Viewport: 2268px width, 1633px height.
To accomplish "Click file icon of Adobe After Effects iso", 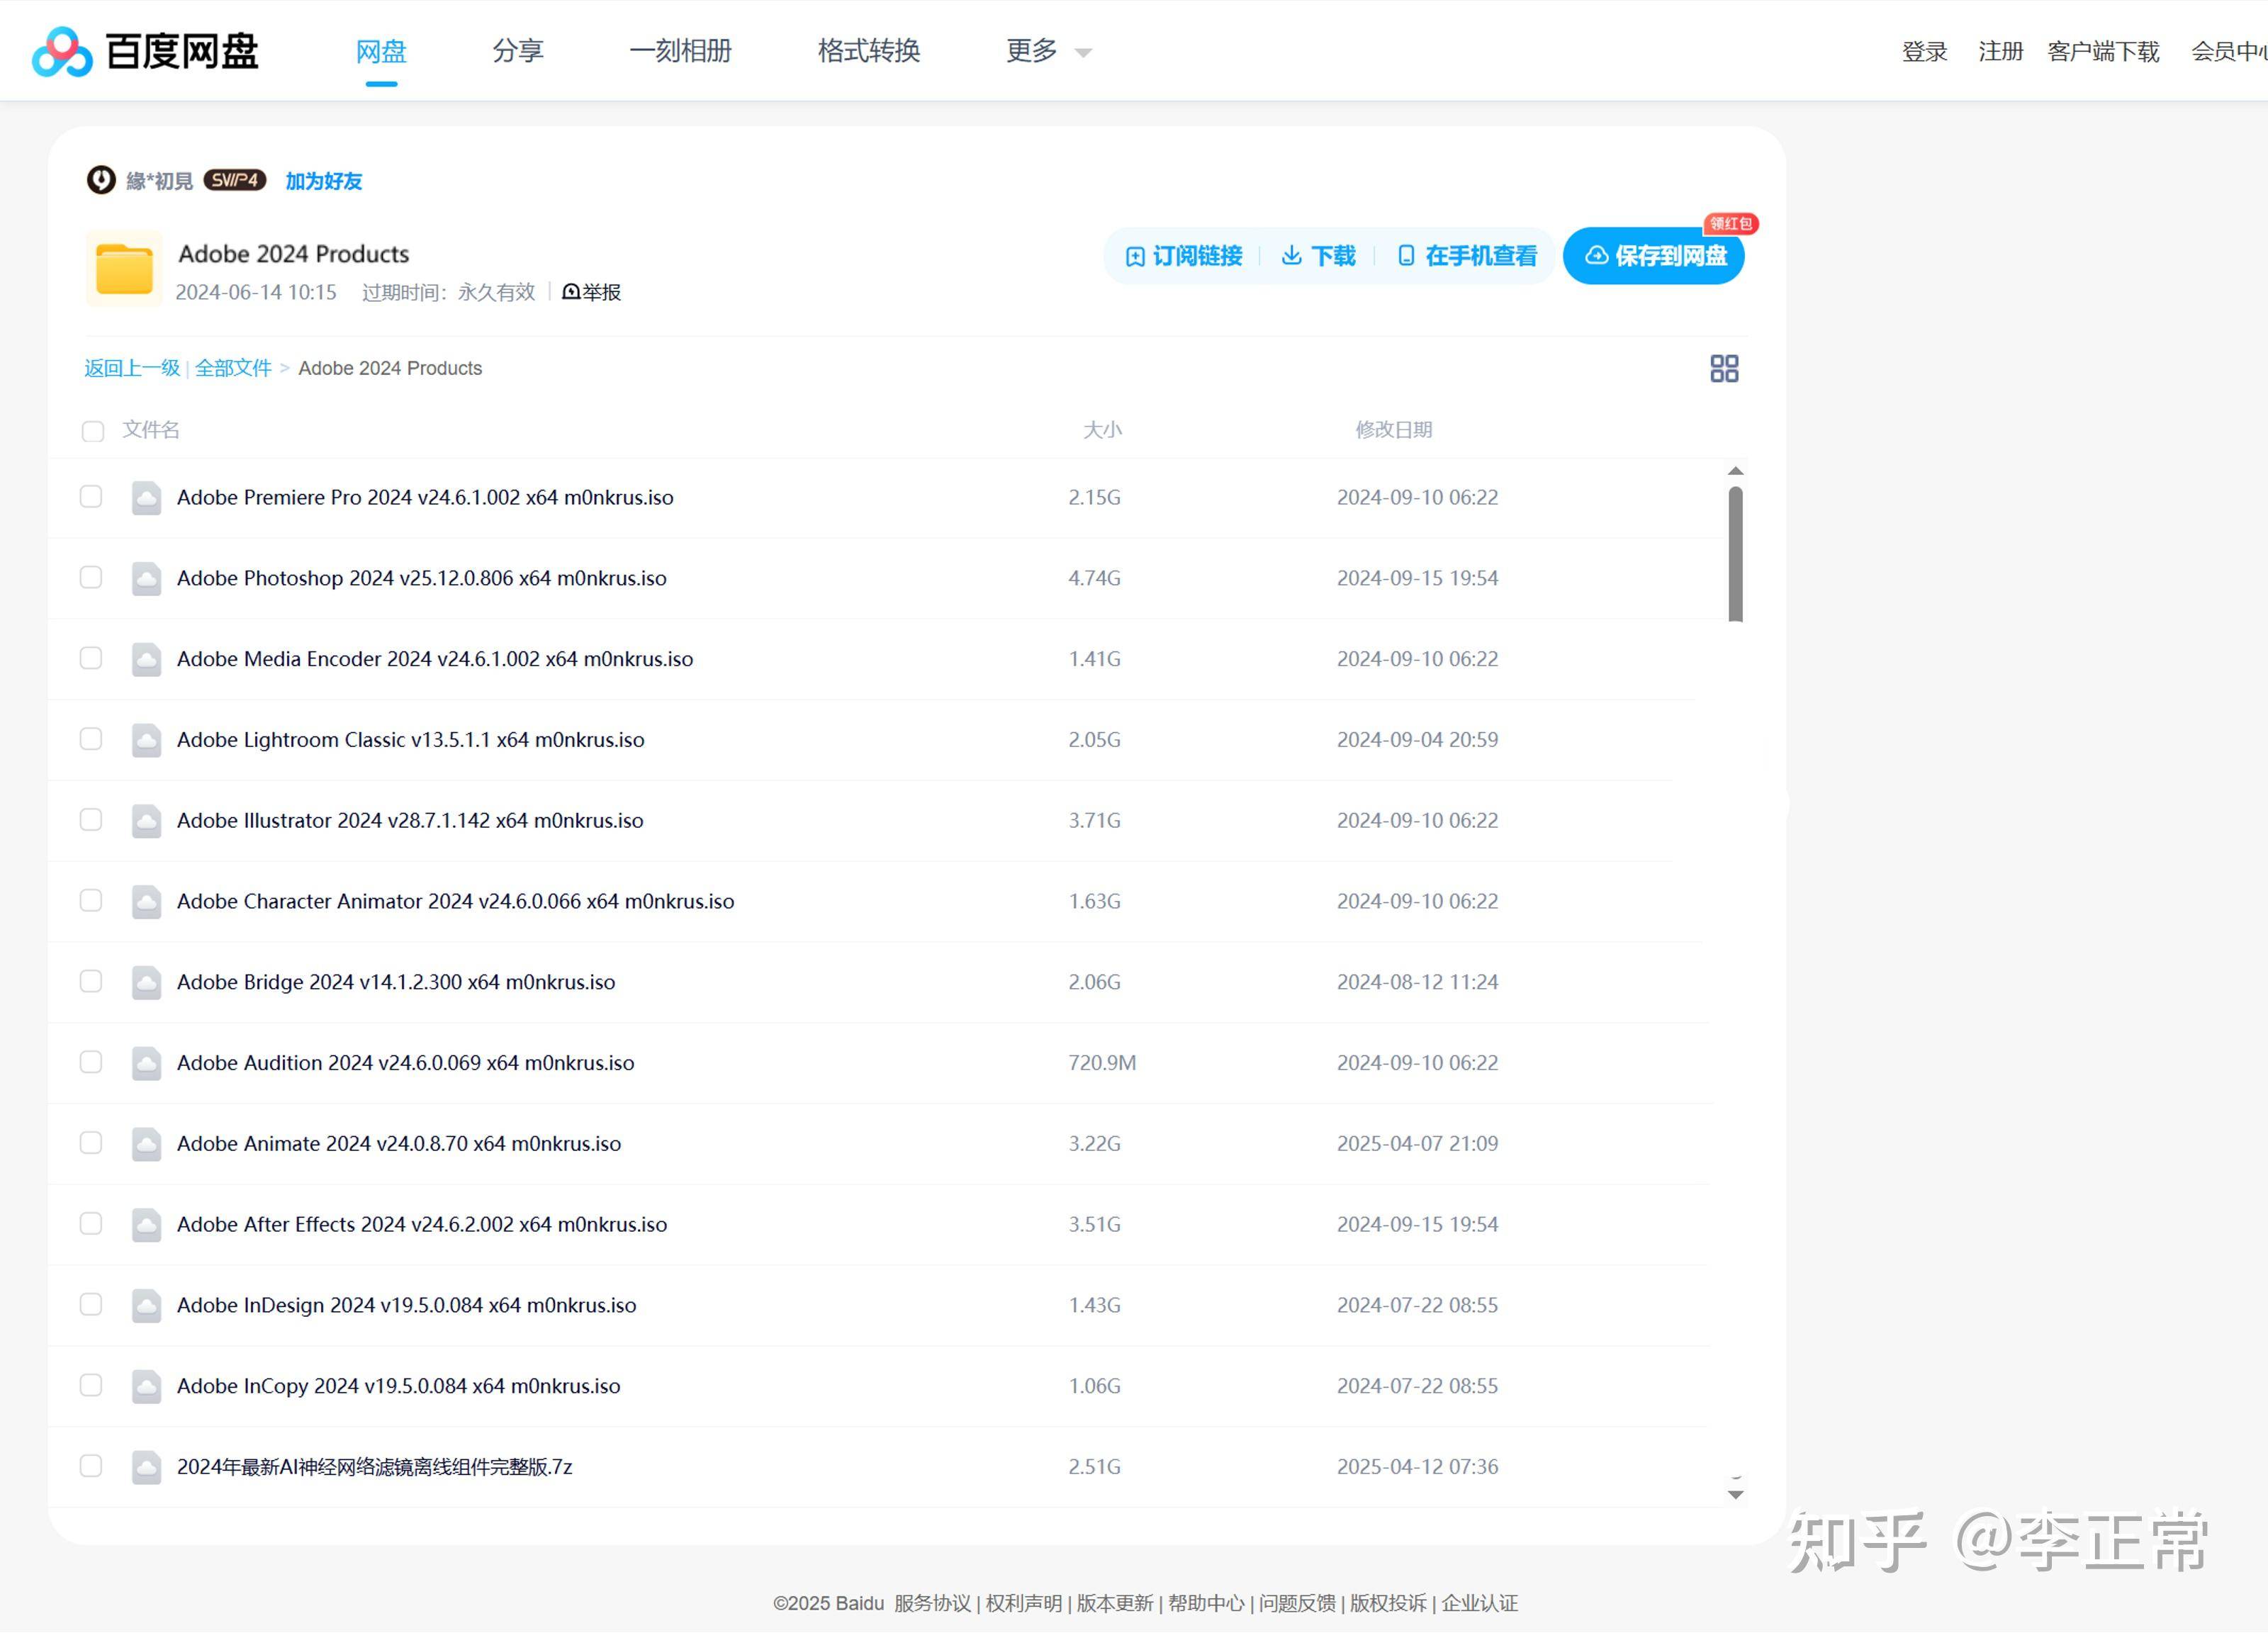I will click(147, 1225).
